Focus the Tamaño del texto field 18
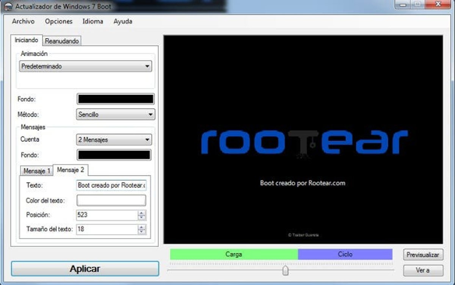Screen dimensions: 455x285 [107, 229]
